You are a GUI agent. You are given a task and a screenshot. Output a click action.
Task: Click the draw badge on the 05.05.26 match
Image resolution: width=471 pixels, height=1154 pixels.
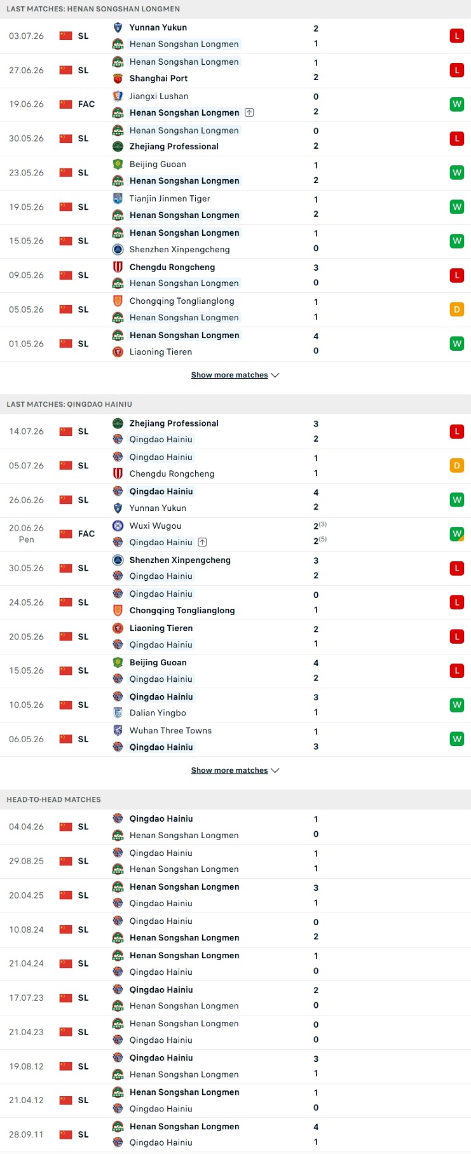[456, 309]
